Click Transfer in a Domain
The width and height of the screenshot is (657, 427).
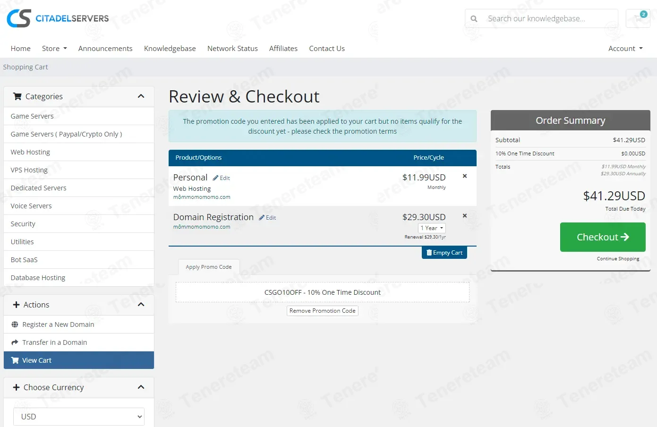click(x=79, y=342)
